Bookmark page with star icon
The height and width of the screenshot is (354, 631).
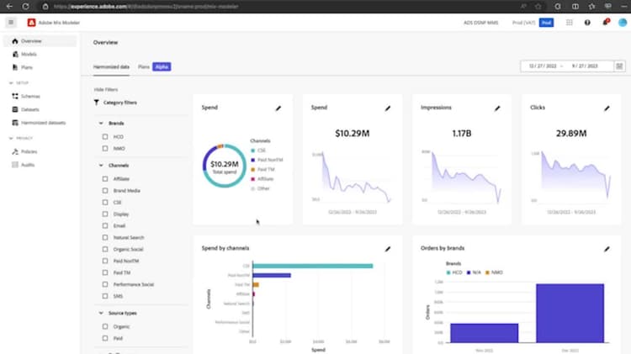click(x=538, y=7)
